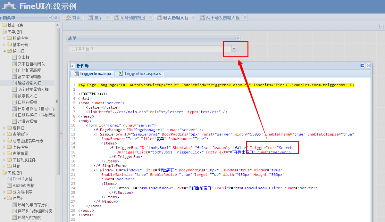Open 日期选择框（自动回发） tree item
The width and height of the screenshot is (385, 222).
36,109
